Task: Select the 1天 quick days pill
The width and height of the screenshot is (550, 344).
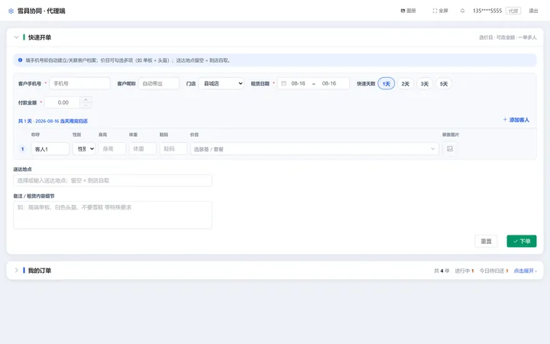Action: [x=387, y=84]
